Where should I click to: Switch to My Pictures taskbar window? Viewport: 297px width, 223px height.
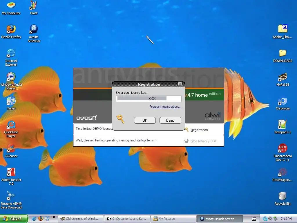(174, 219)
